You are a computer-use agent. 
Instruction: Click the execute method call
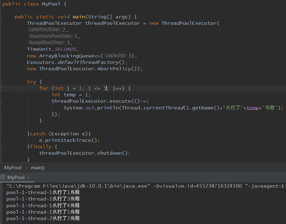tap(120, 101)
